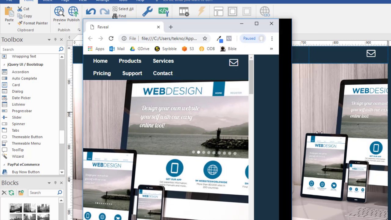Click the highlighted second carousel dot
The image size is (391, 220).
199,152
